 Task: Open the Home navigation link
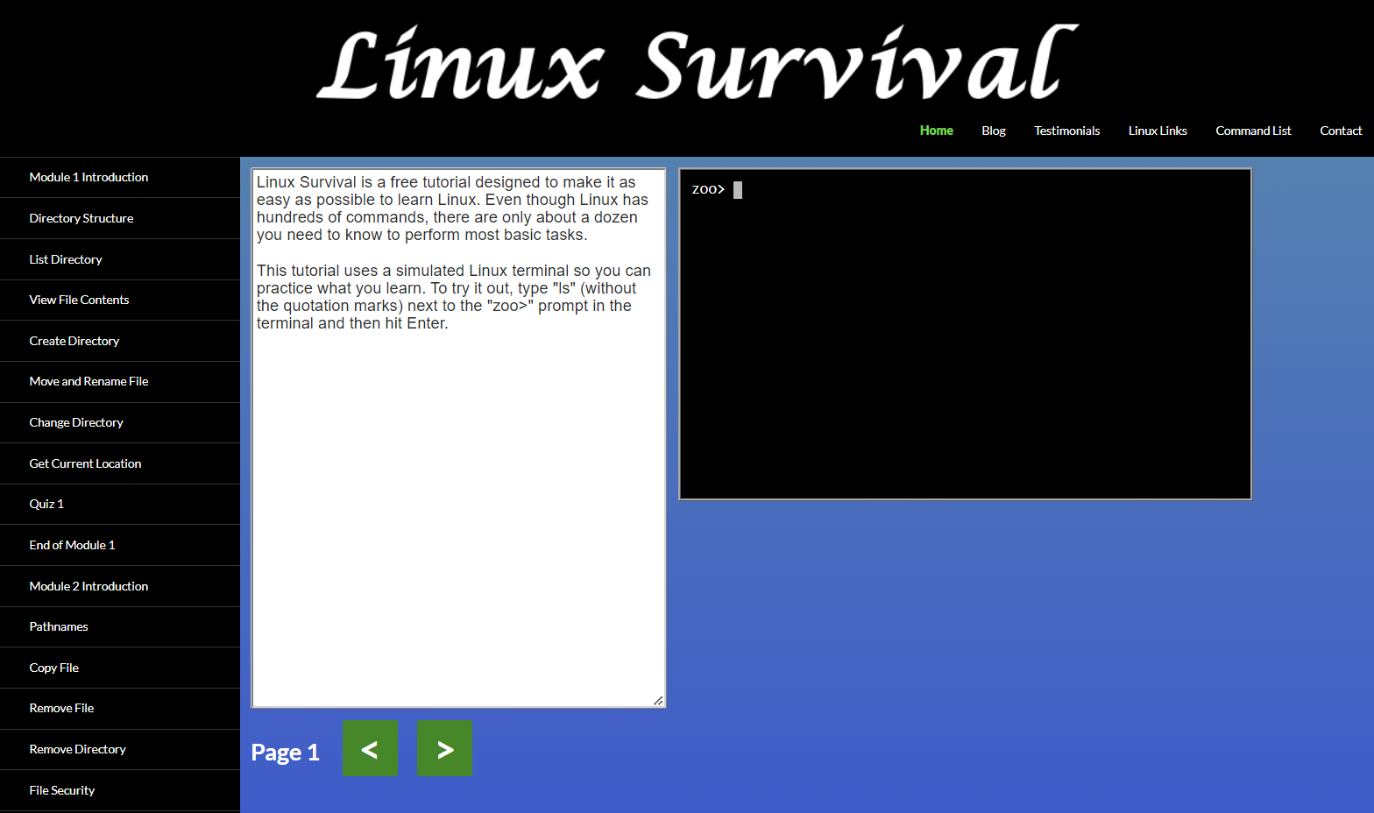tap(936, 131)
